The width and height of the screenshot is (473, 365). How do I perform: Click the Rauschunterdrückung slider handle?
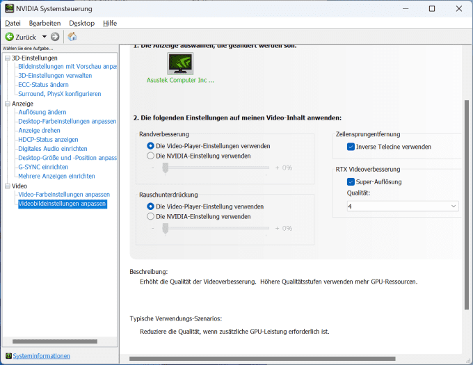pos(166,229)
